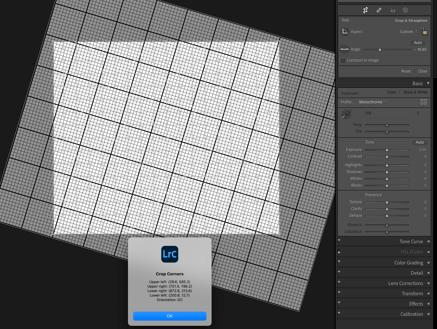This screenshot has width=437, height=329.
Task: Close the Crop & Straighten tool
Action: click(x=423, y=71)
